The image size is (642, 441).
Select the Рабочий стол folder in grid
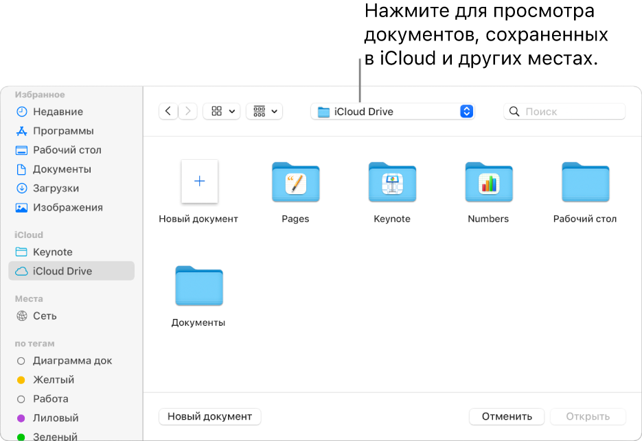pyautogui.click(x=585, y=183)
